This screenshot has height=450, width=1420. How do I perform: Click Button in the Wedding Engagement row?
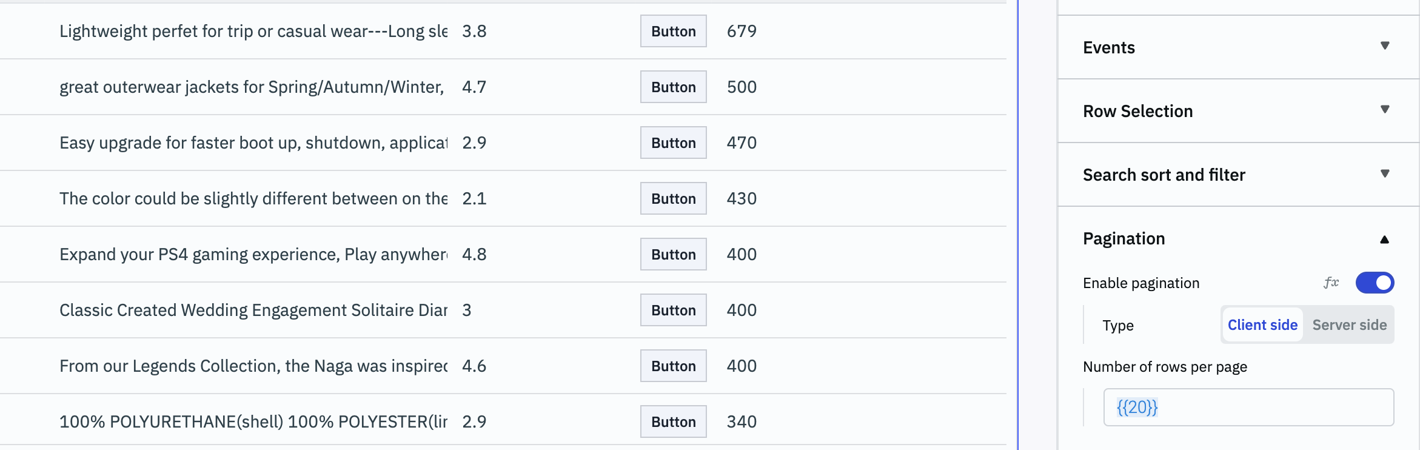(x=673, y=311)
